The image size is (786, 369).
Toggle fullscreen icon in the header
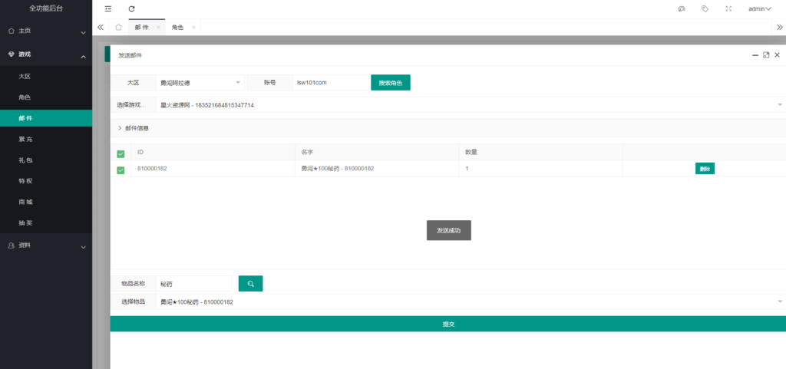point(728,8)
